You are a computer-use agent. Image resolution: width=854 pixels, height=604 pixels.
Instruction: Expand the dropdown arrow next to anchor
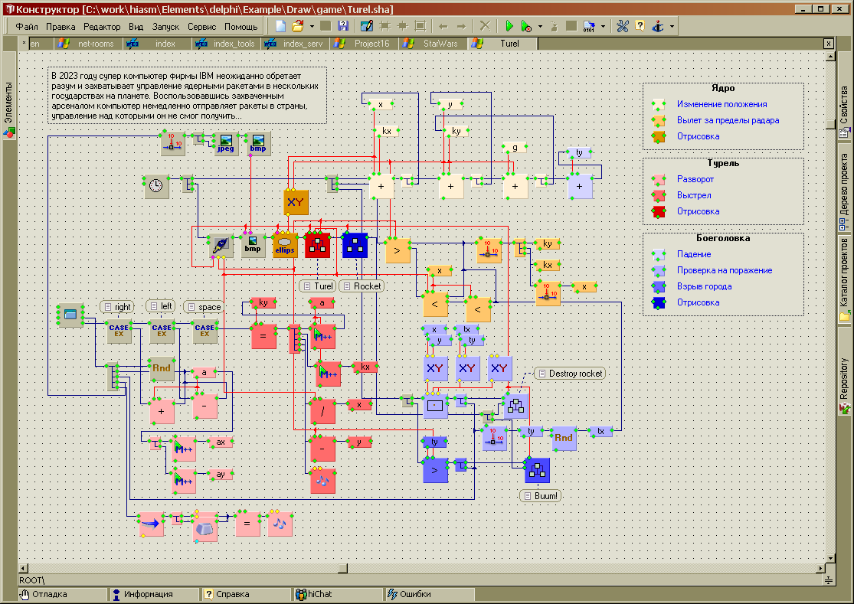(672, 26)
